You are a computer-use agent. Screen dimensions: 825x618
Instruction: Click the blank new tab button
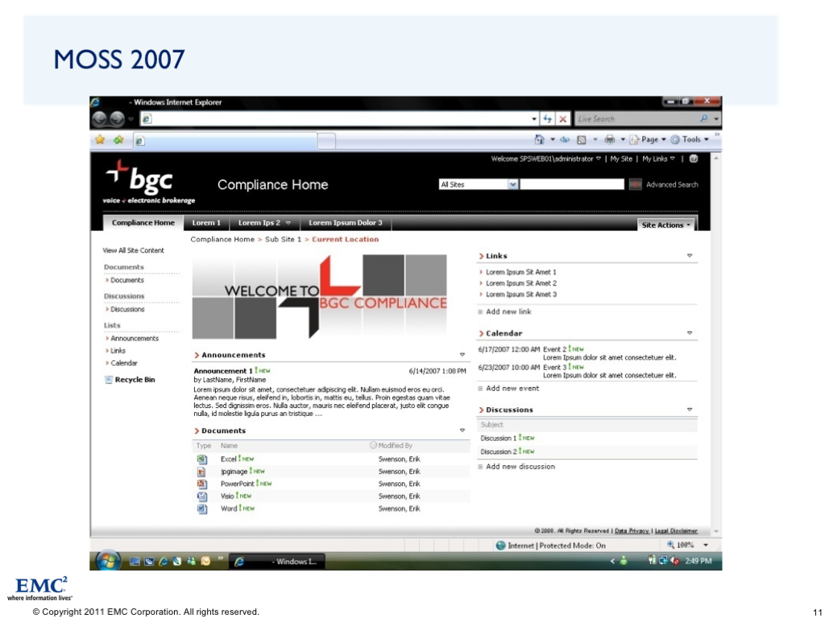(x=326, y=140)
